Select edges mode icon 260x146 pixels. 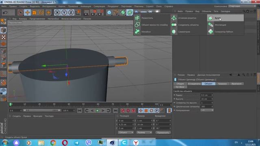[3, 58]
